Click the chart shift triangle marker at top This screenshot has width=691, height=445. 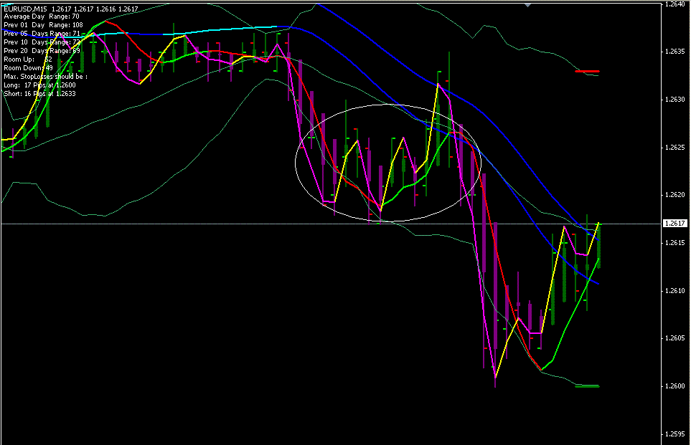(527, 5)
